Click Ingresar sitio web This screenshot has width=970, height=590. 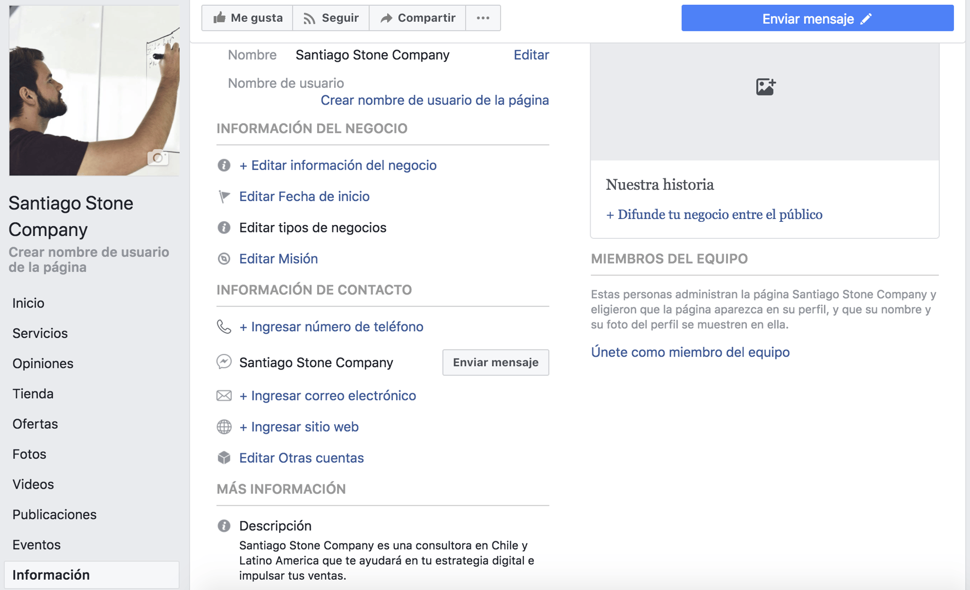click(x=299, y=427)
